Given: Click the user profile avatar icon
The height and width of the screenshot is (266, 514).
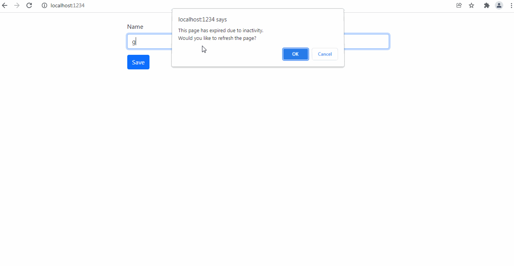Looking at the screenshot, I should click(x=499, y=5).
